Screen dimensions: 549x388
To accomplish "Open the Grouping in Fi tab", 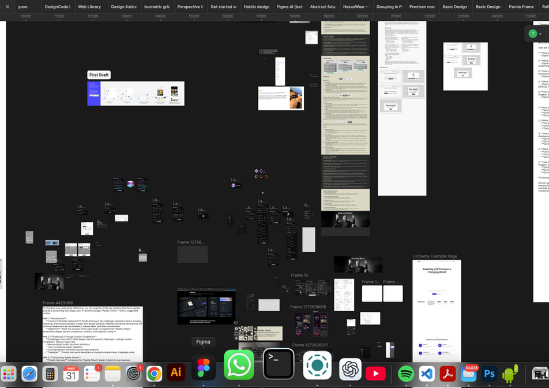I will [x=389, y=7].
